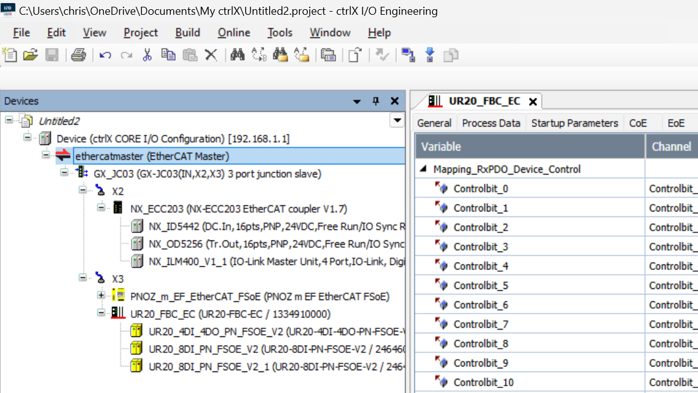The image size is (698, 393).
Task: Select UR20_4DI_4DO_PN_FSOE_V2 module
Action: (x=276, y=331)
